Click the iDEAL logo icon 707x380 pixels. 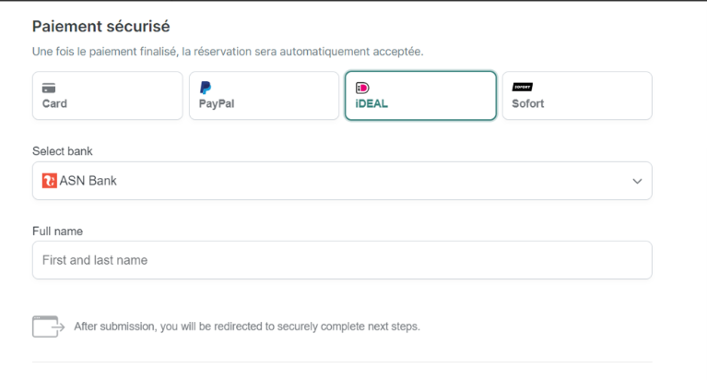point(362,88)
